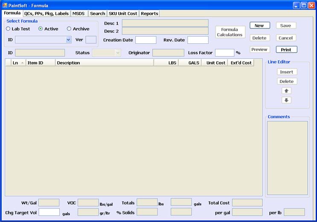This screenshot has height=222, width=317.
Task: Switch to the MSDS tab
Action: pyautogui.click(x=79, y=14)
